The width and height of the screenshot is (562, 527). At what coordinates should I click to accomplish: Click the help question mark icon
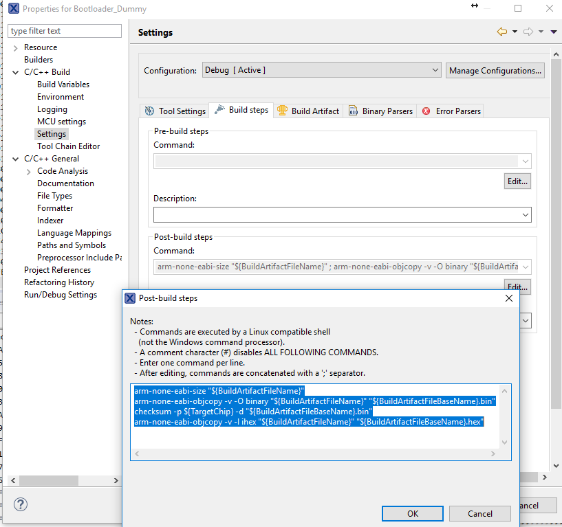21,504
